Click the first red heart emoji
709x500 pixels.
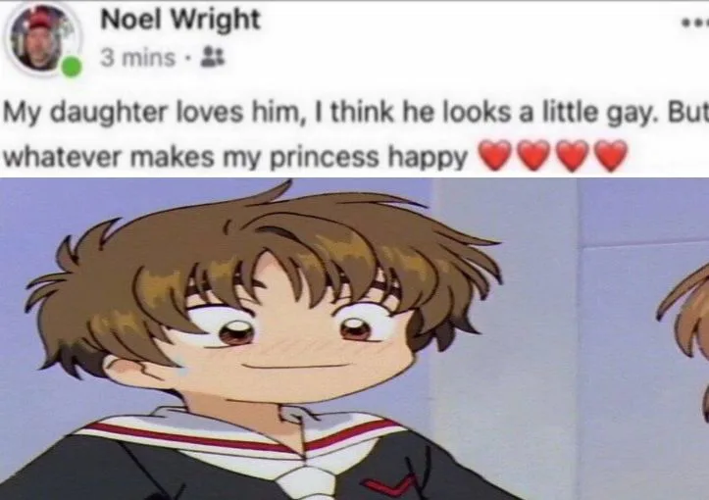(x=495, y=156)
